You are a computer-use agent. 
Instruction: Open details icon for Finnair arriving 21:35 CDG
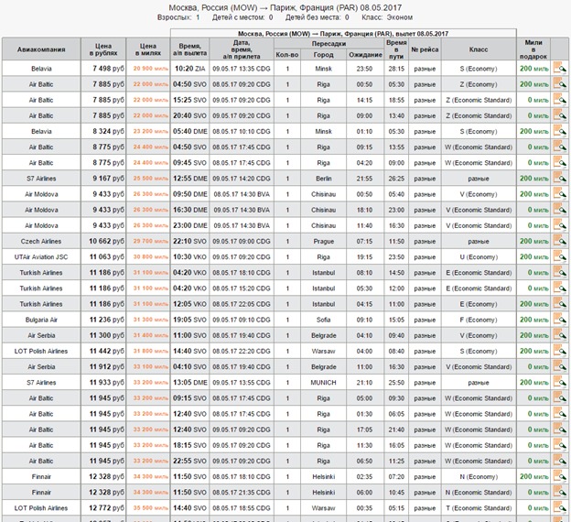coord(560,492)
